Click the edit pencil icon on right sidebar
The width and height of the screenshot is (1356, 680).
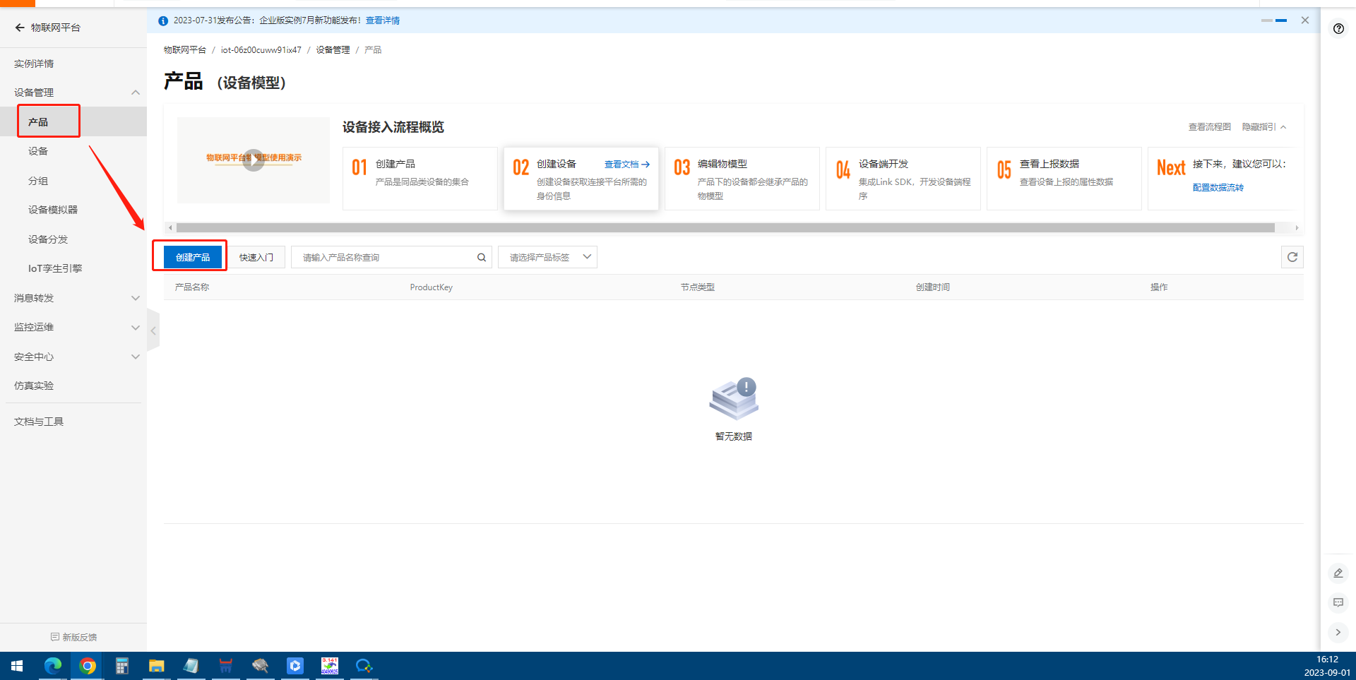pyautogui.click(x=1338, y=573)
